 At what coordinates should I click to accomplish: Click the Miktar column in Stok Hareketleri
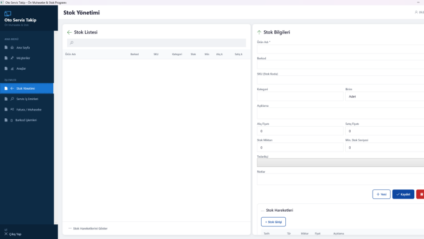305,234
